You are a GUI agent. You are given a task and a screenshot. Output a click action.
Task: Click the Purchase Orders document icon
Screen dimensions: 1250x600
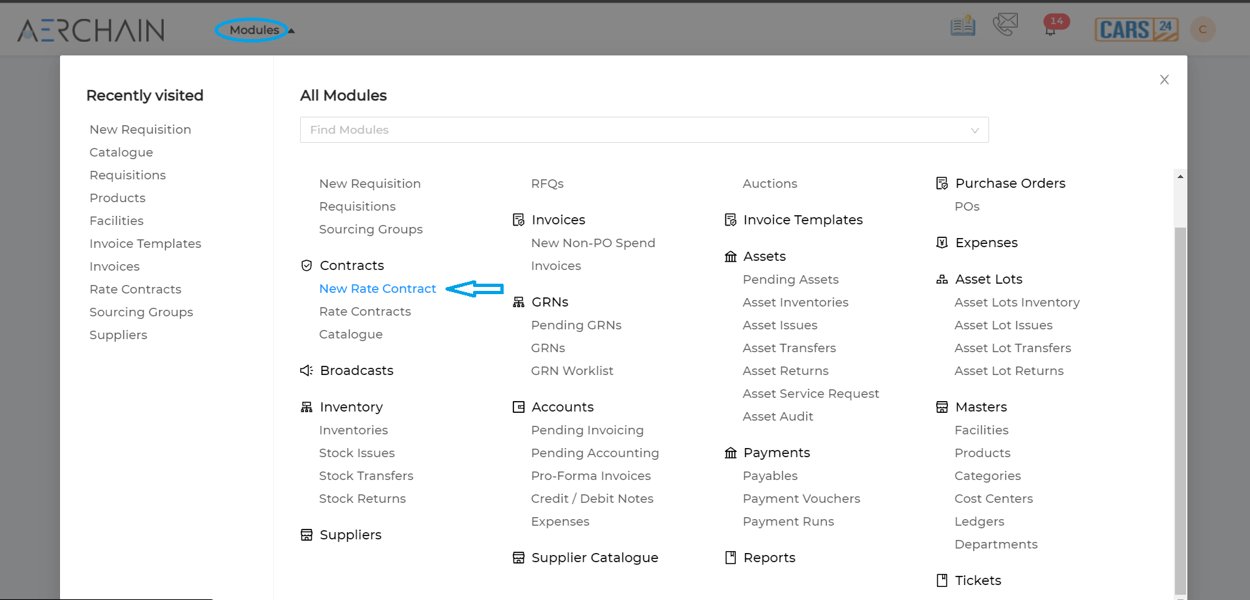pyautogui.click(x=942, y=183)
